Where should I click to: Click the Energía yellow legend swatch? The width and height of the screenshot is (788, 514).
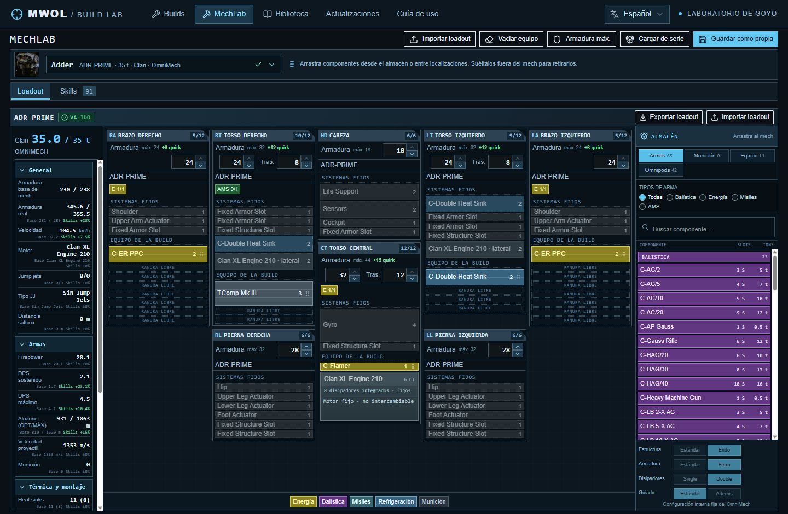click(x=303, y=501)
